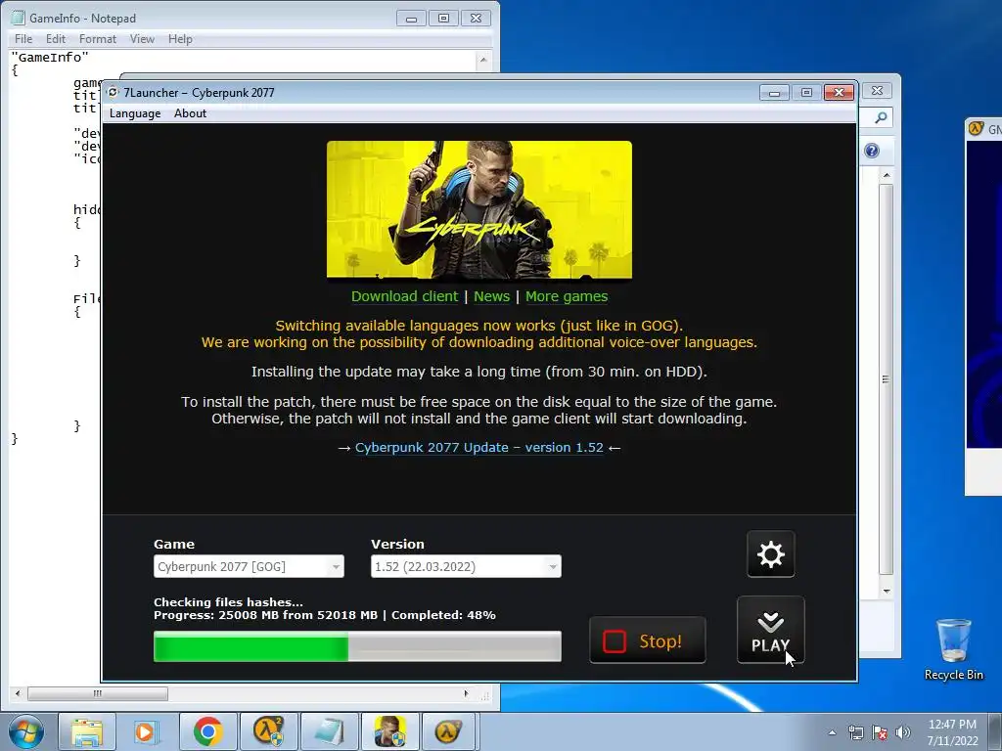Open Google Chrome from the taskbar
1002x751 pixels.
[207, 731]
